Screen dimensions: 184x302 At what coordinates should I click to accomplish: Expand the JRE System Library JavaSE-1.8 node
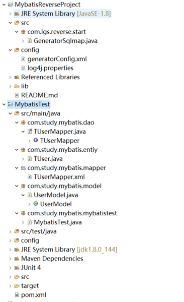(10, 14)
